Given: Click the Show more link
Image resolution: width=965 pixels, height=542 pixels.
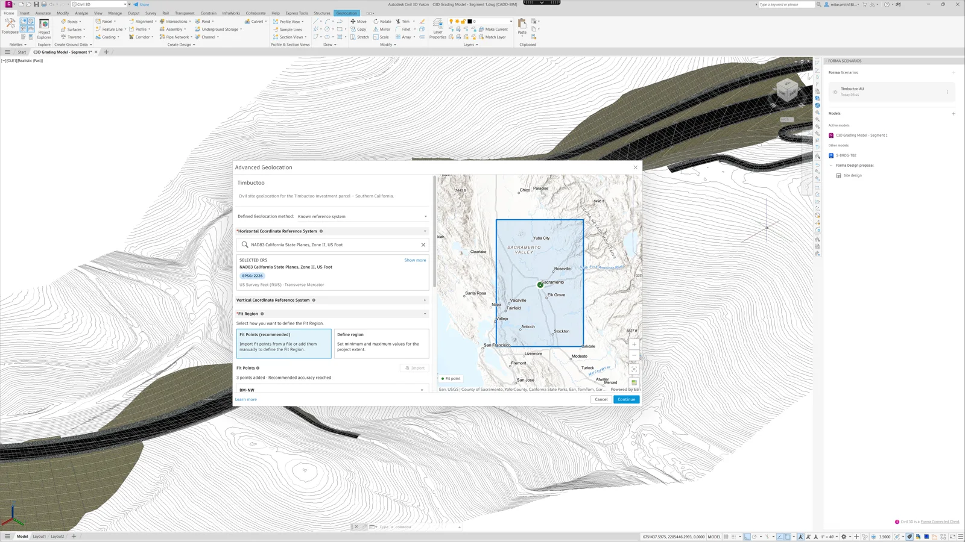Looking at the screenshot, I should point(415,260).
